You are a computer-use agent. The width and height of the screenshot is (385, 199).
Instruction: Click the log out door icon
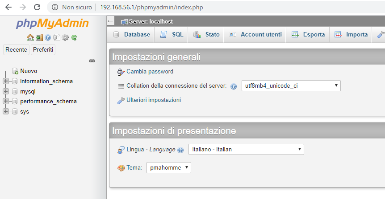(x=39, y=37)
